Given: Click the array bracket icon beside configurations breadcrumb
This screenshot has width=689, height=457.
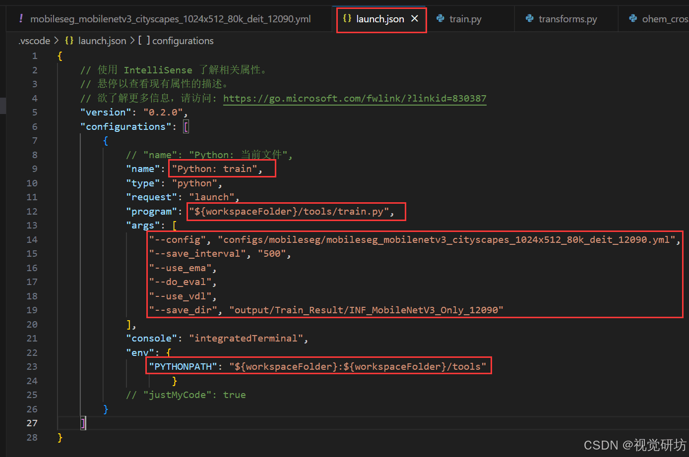Looking at the screenshot, I should click(x=144, y=41).
